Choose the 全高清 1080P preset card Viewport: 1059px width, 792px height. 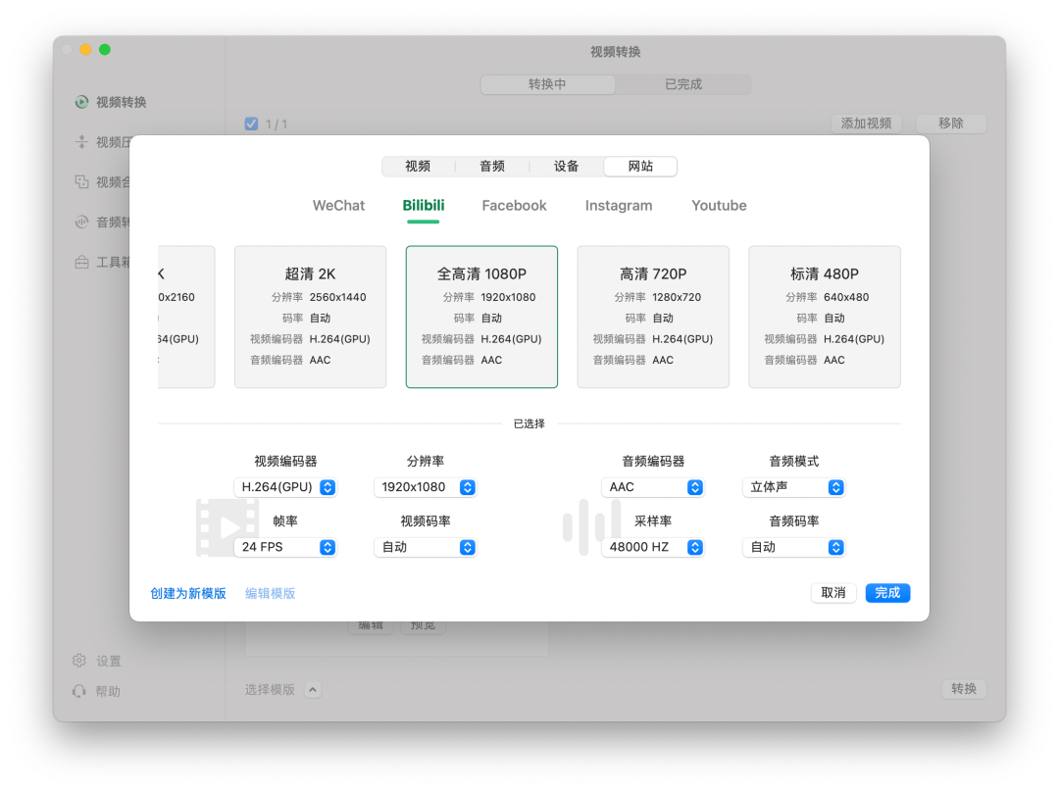tap(481, 317)
